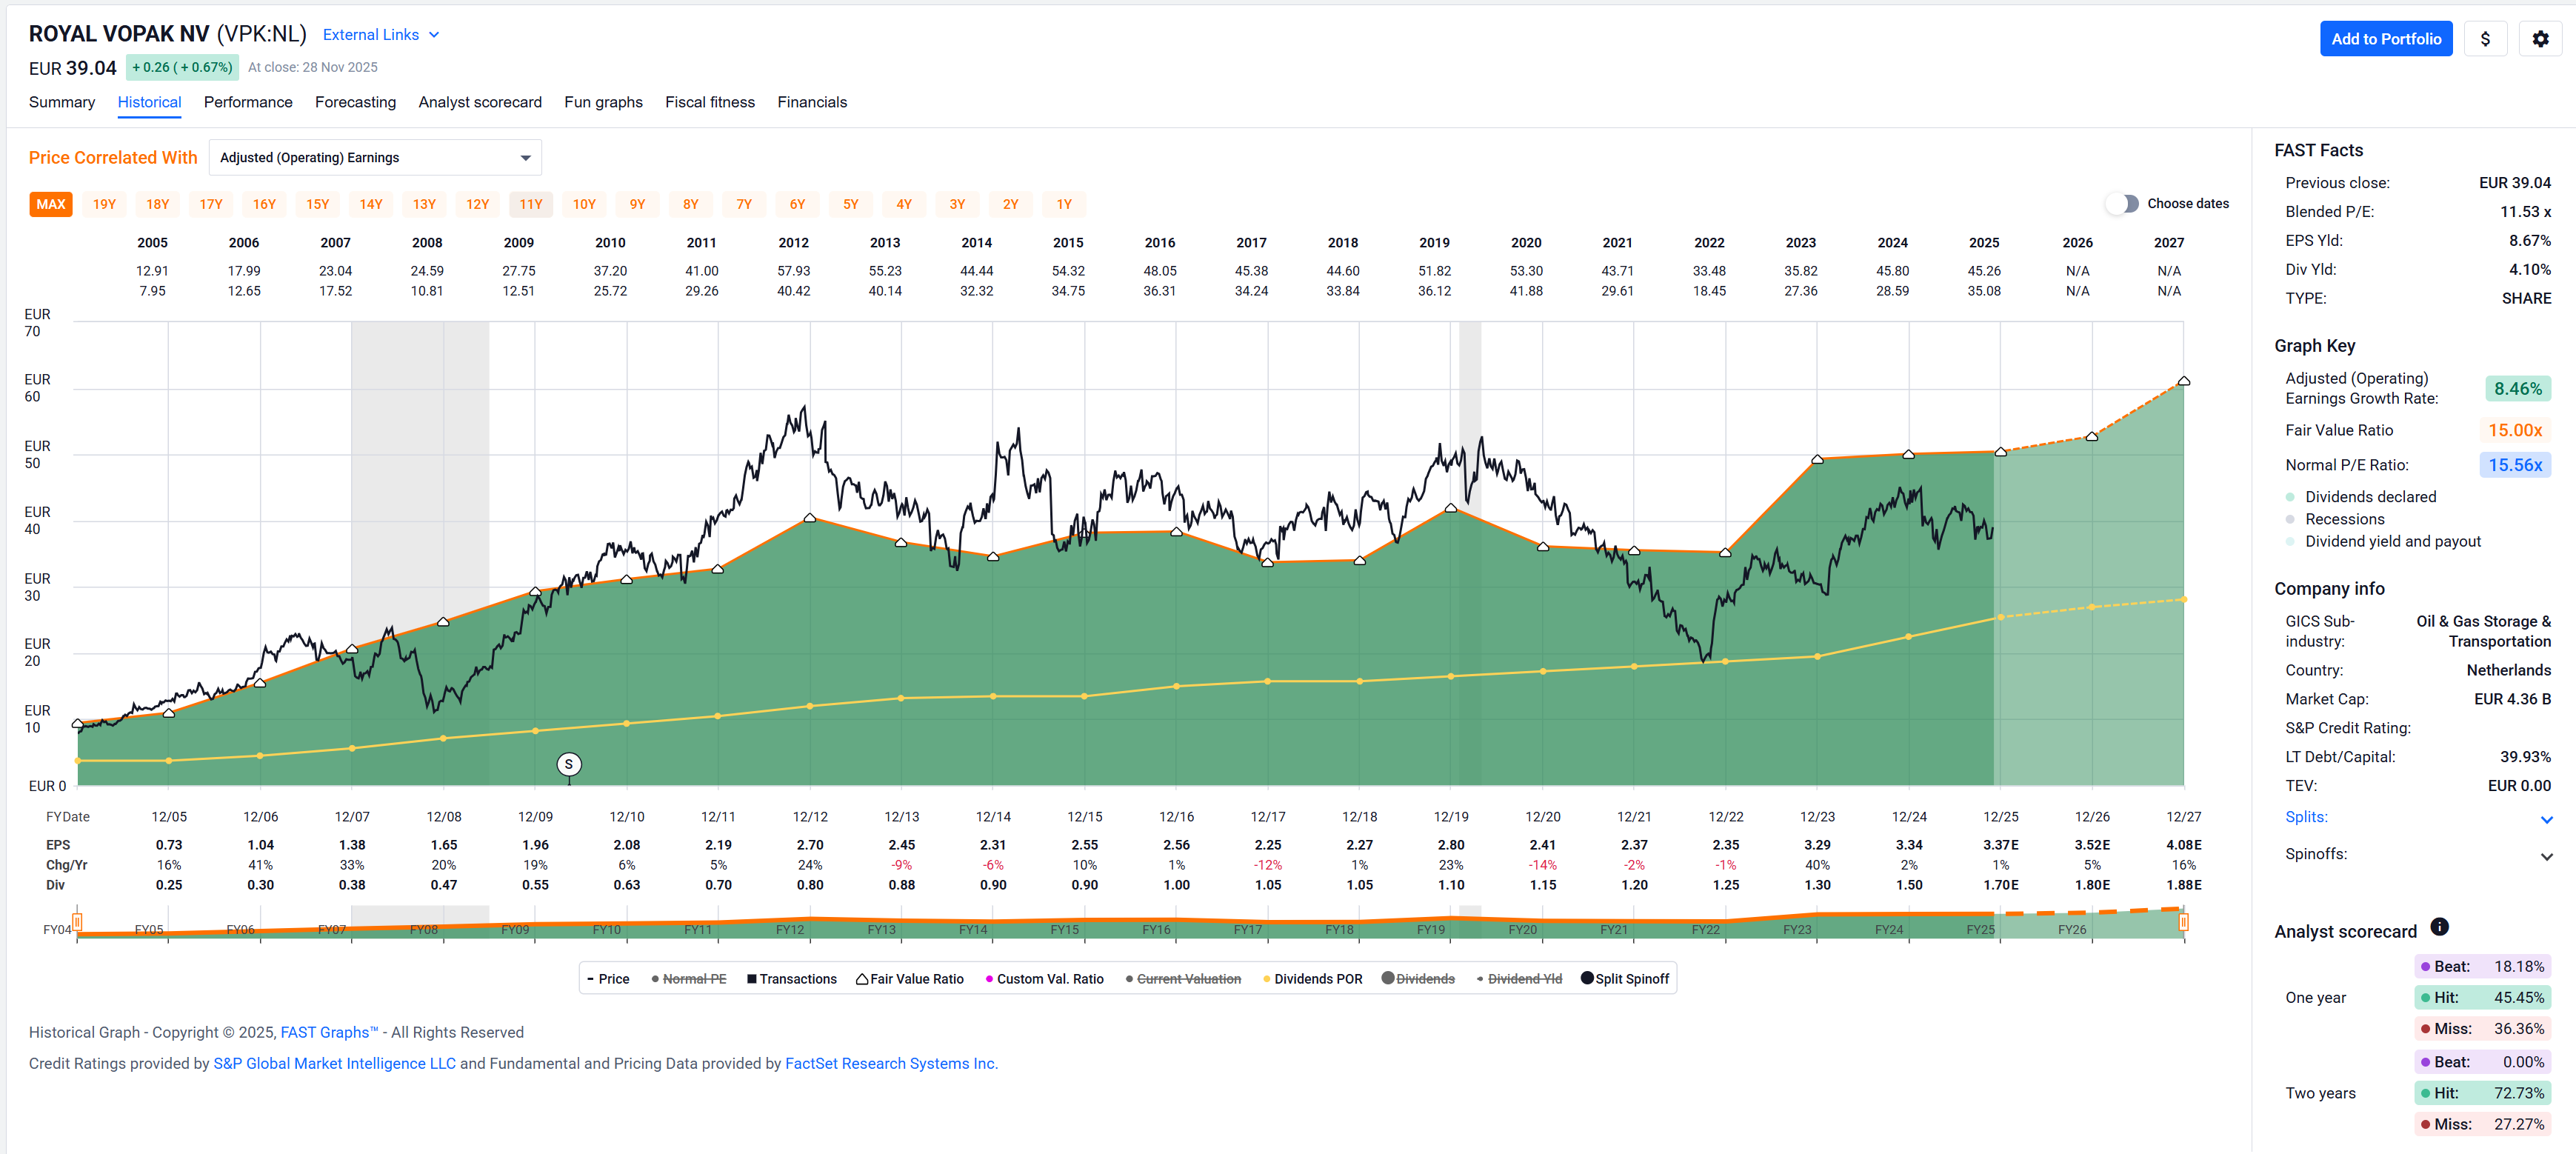
Task: Open the FactSet Research Systems Inc. link
Action: coord(890,1063)
